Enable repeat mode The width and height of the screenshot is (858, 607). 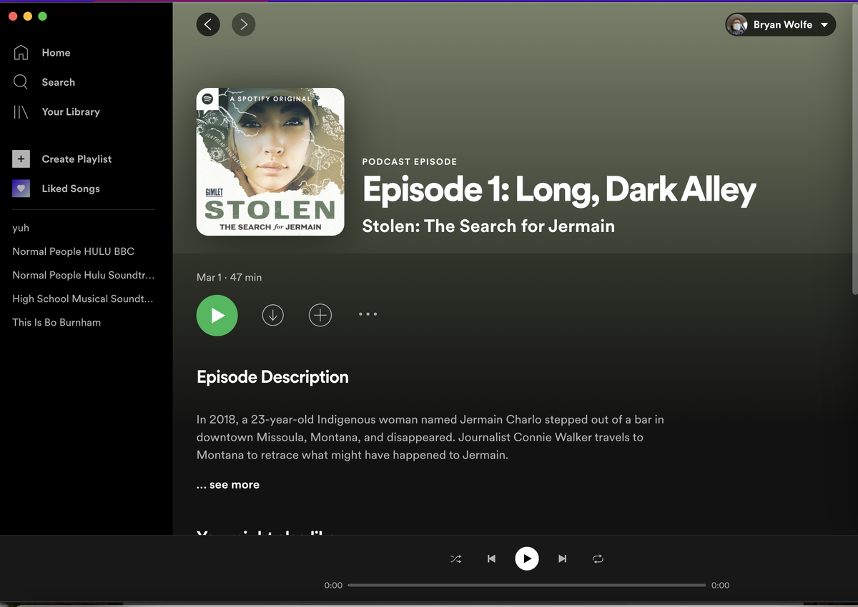click(598, 558)
